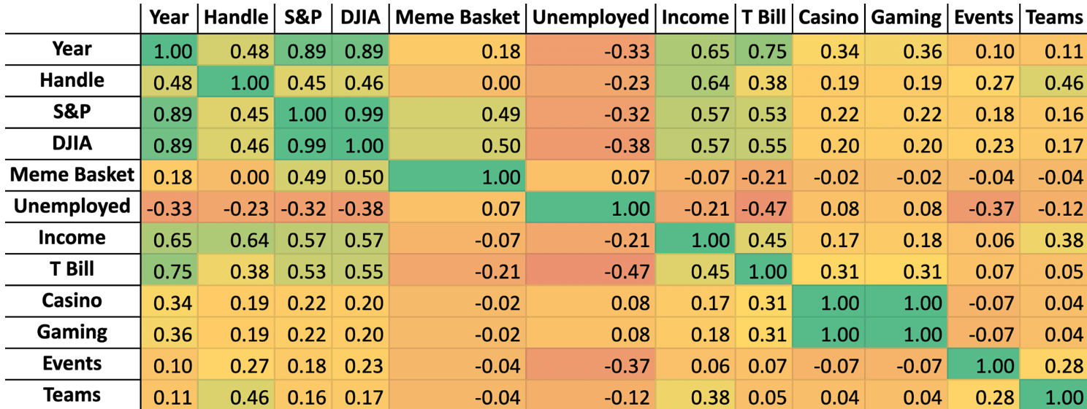Click the "Teams" column header
The width and height of the screenshot is (1087, 409).
pyautogui.click(x=1053, y=17)
